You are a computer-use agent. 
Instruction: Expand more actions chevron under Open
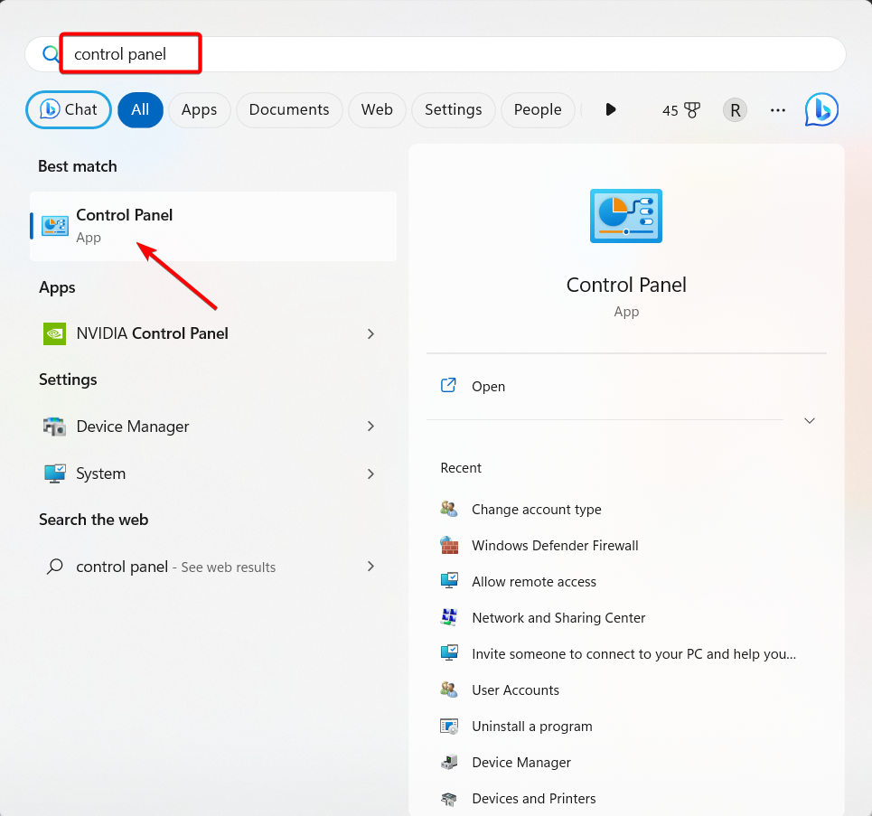810,420
